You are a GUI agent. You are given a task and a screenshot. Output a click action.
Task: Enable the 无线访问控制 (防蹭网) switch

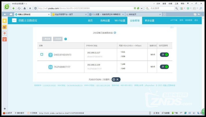[x=116, y=79]
